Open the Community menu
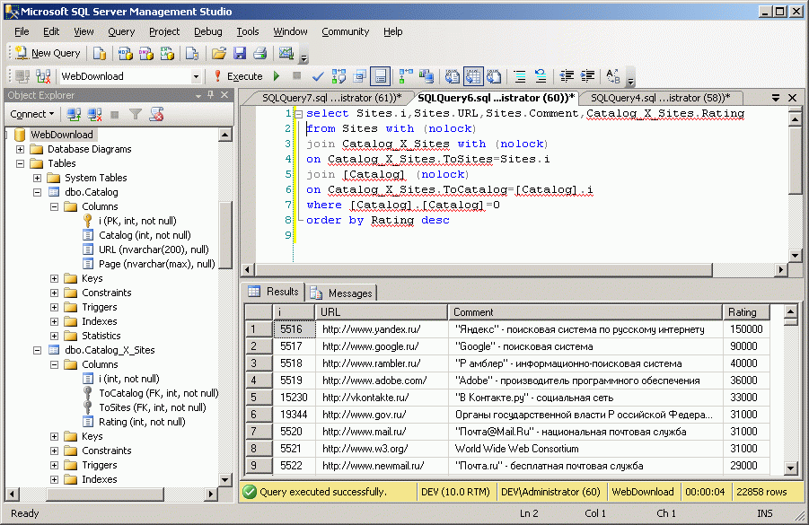 click(x=345, y=31)
